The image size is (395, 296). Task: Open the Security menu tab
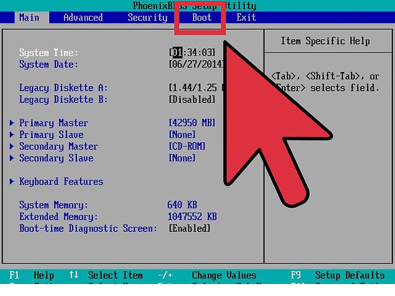(x=148, y=17)
